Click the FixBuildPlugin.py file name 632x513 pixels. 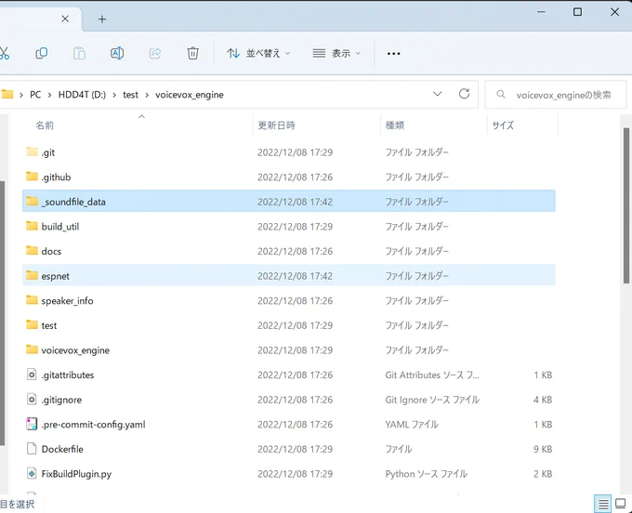pyautogui.click(x=76, y=474)
